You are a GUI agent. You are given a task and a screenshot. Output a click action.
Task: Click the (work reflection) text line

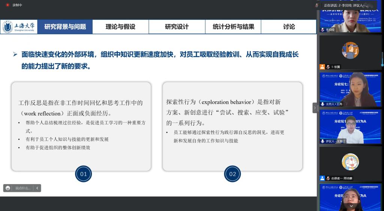(65, 114)
